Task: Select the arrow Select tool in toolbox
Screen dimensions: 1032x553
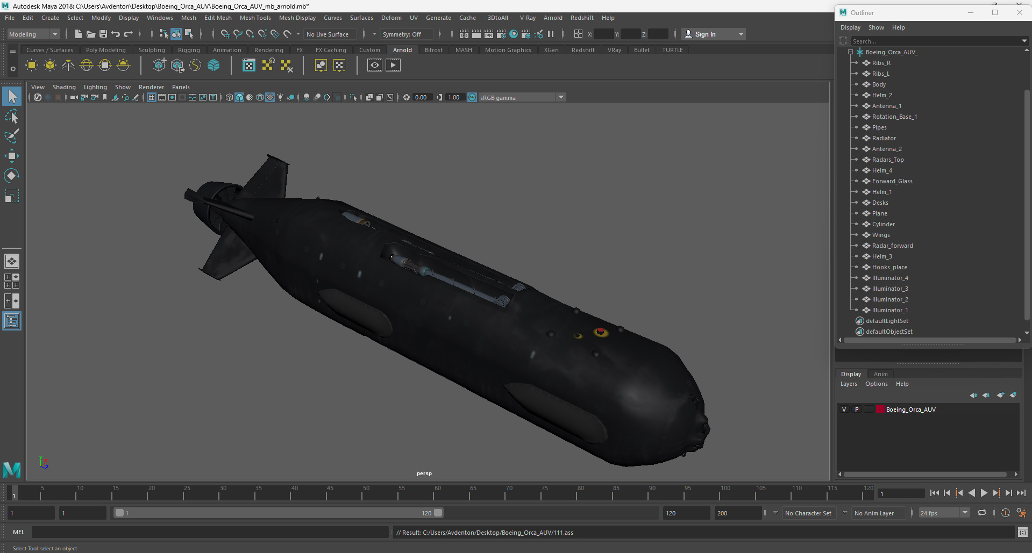Action: point(12,96)
